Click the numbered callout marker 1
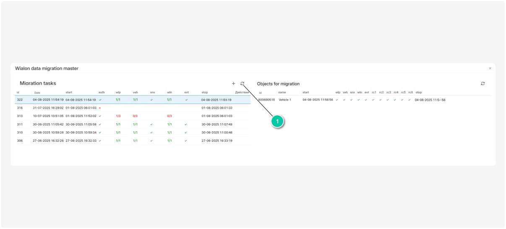This screenshot has height=229, width=506. [277, 121]
